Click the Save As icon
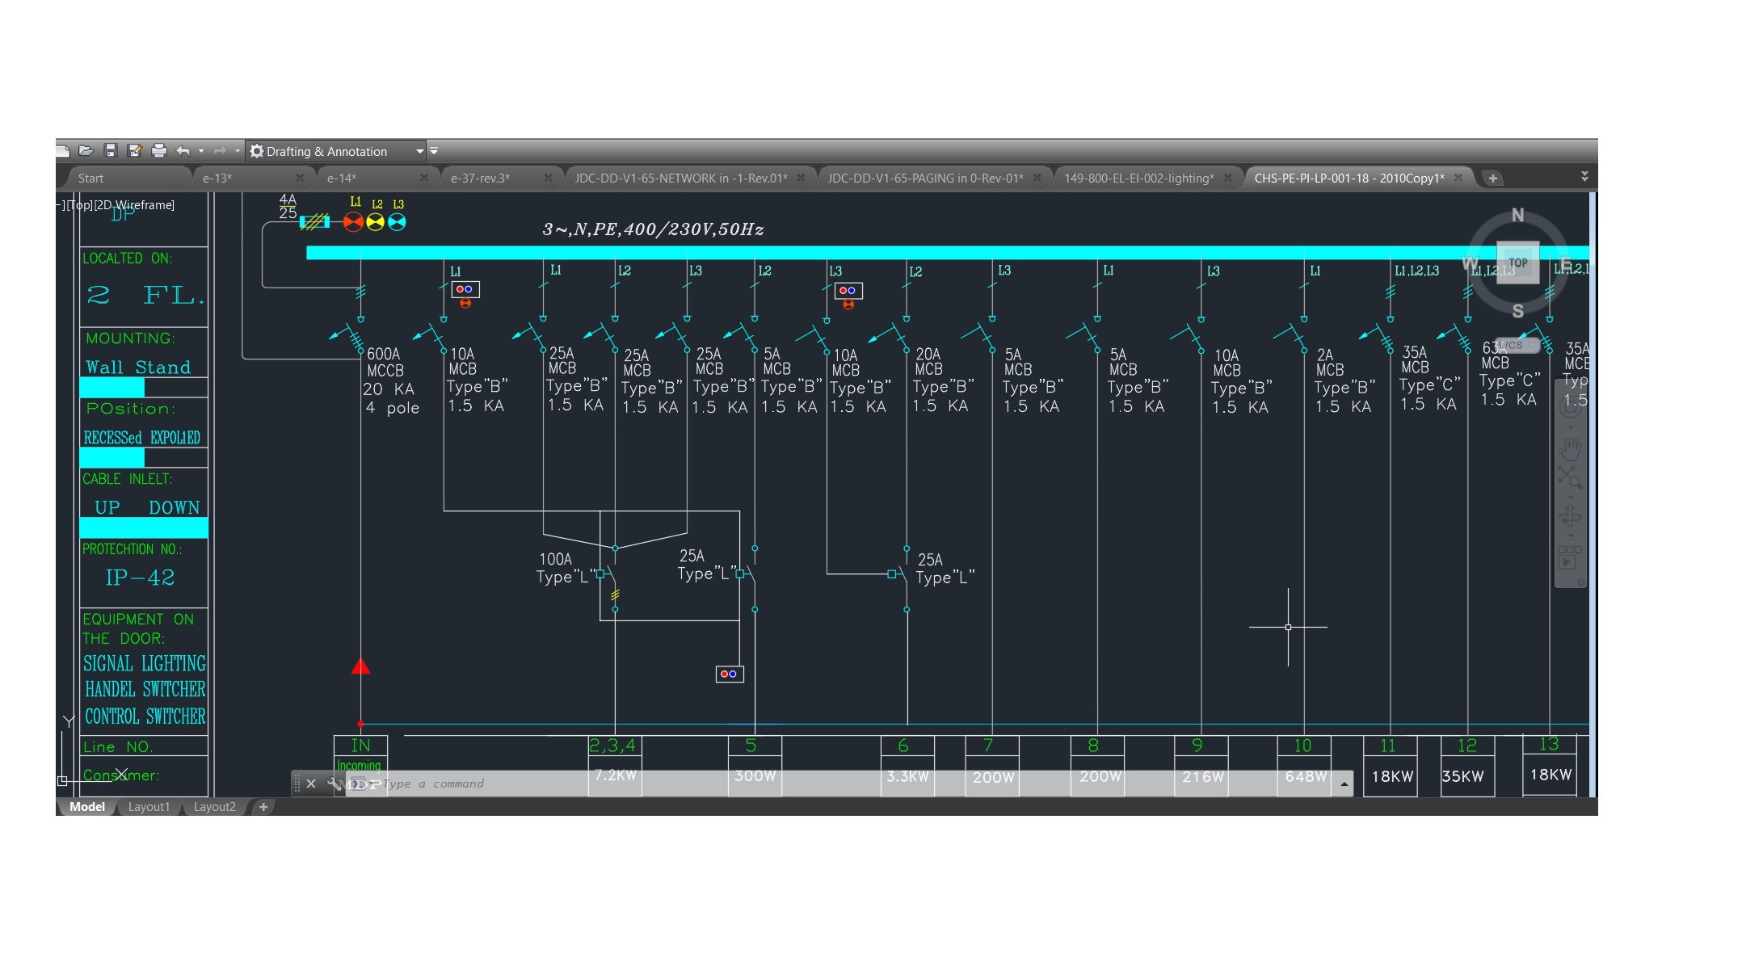The width and height of the screenshot is (1763, 979). tap(134, 151)
